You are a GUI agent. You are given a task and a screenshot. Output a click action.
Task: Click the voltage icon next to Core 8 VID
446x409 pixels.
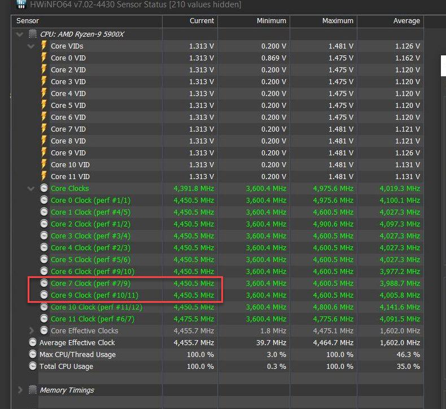pyautogui.click(x=44, y=141)
